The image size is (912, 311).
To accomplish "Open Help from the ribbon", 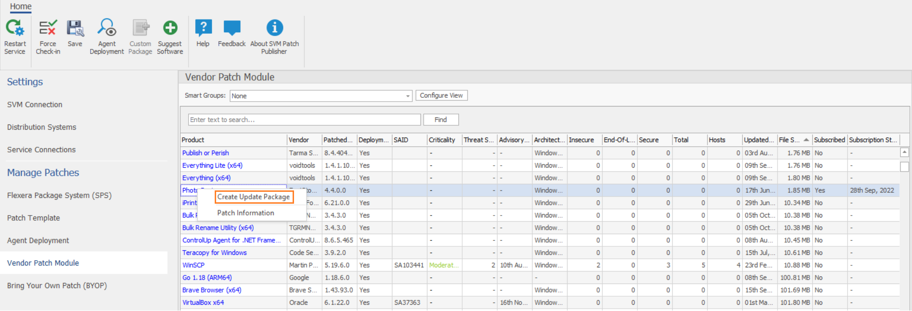I will coord(203,28).
